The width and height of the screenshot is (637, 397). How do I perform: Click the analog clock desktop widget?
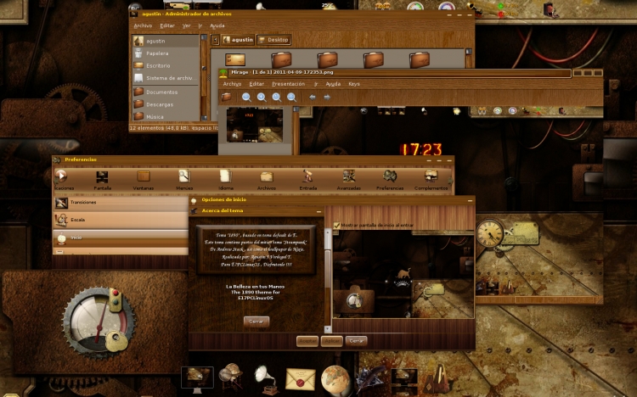489,233
